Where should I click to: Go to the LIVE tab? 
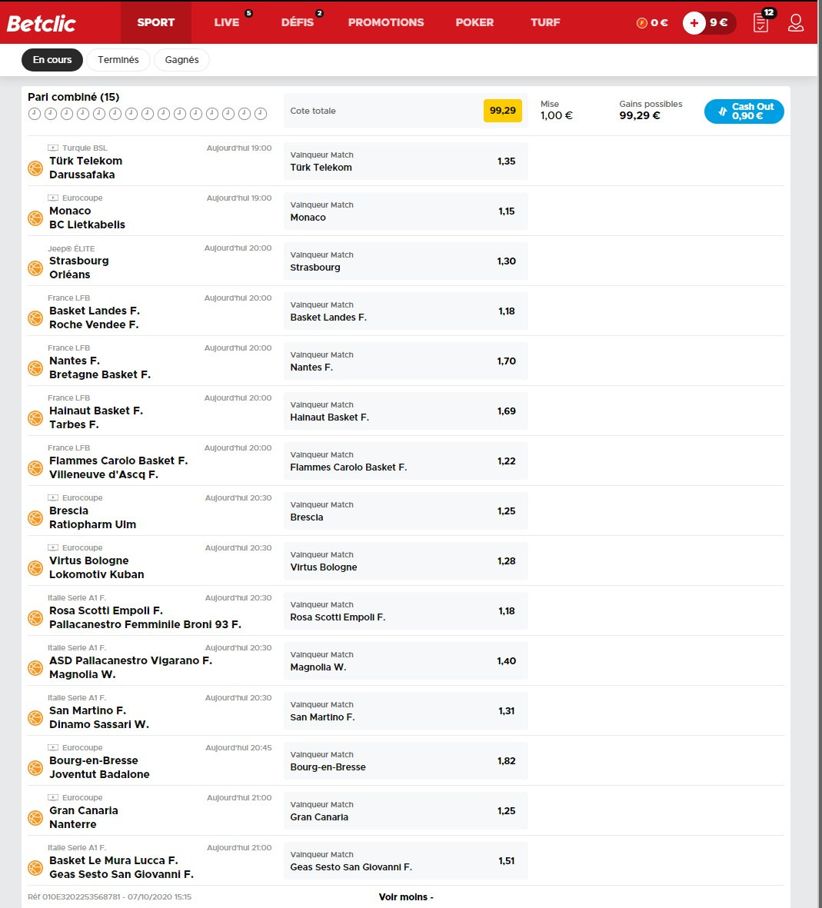click(227, 22)
